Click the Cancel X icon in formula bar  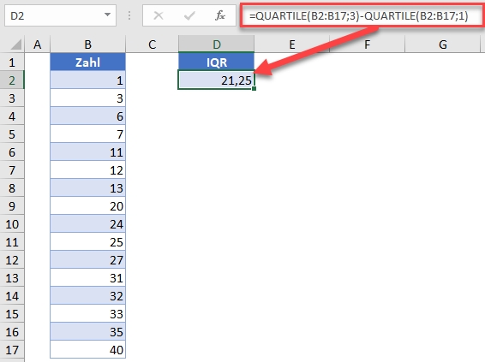pos(159,15)
